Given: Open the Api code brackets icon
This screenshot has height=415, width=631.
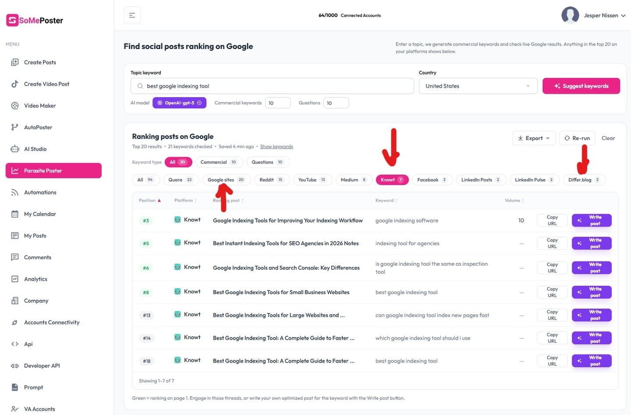Looking at the screenshot, I should coord(15,344).
